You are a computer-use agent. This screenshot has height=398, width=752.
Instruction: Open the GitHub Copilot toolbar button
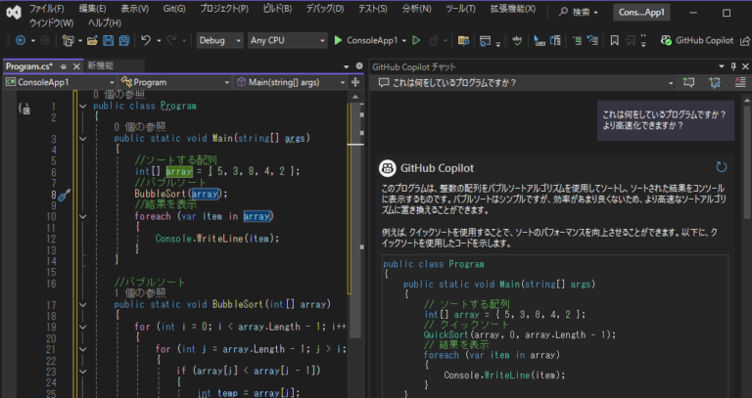697,41
